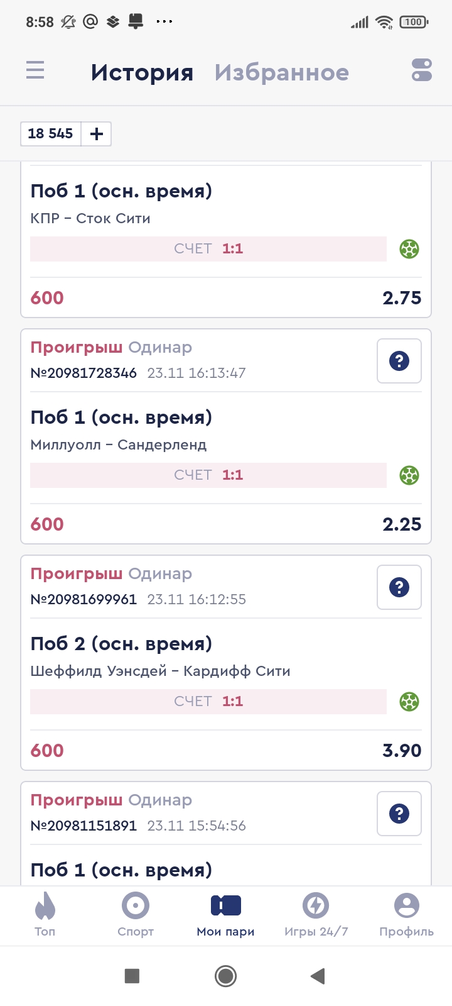Open the Игры 24/7 section
This screenshot has height=1006, width=452.
(316, 914)
